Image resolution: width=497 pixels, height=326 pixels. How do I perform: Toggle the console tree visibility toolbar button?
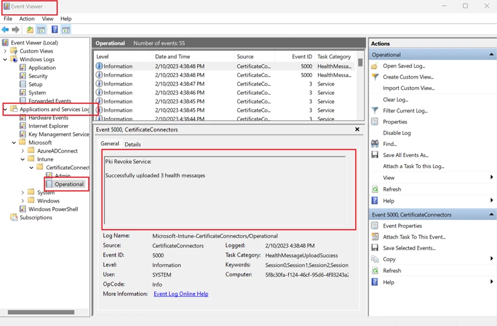click(41, 30)
